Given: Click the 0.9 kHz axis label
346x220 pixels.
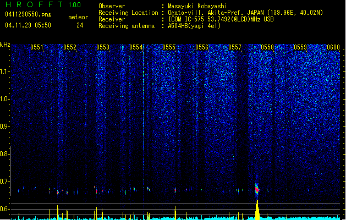Looking at the screenshot, I should point(4,127).
